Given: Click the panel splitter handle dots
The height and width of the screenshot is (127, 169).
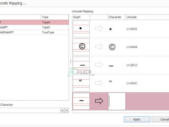Looking at the screenshot, I should pyautogui.click(x=70, y=61).
